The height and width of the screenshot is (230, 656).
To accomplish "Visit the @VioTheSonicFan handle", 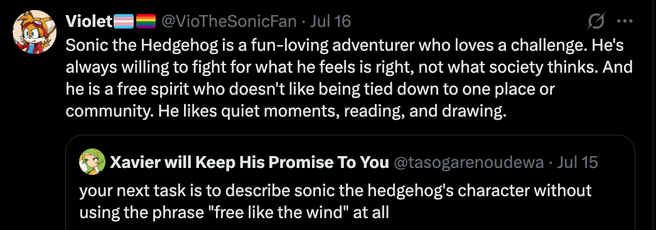I will click(x=229, y=21).
